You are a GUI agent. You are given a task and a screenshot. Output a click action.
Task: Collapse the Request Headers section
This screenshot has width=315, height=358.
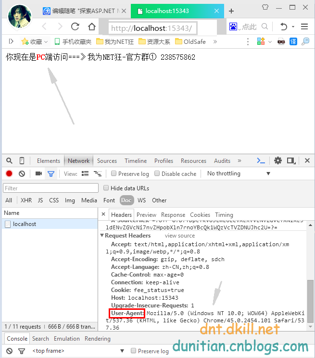(x=102, y=236)
